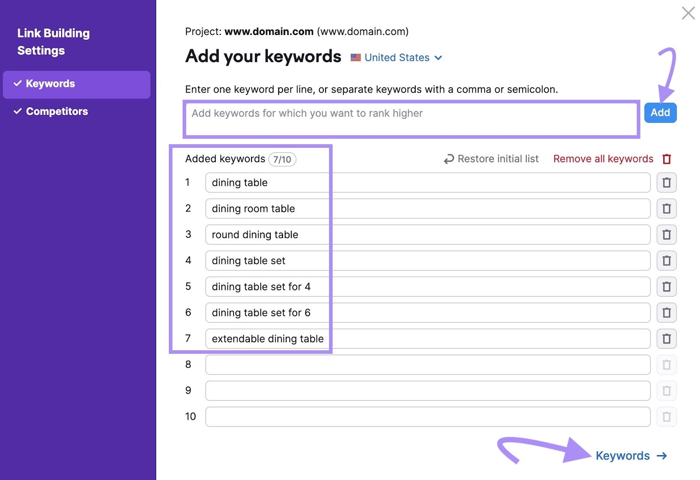Delete the "dining table set" keyword row
The image size is (700, 480).
(x=666, y=261)
